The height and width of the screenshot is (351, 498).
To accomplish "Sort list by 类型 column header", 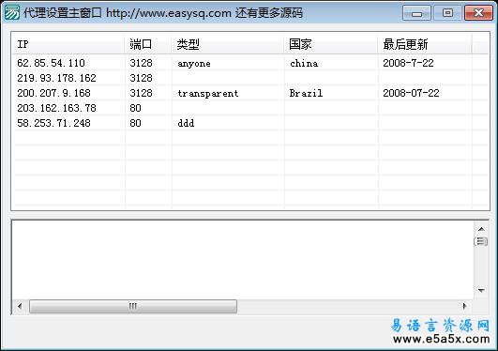I will [x=228, y=43].
